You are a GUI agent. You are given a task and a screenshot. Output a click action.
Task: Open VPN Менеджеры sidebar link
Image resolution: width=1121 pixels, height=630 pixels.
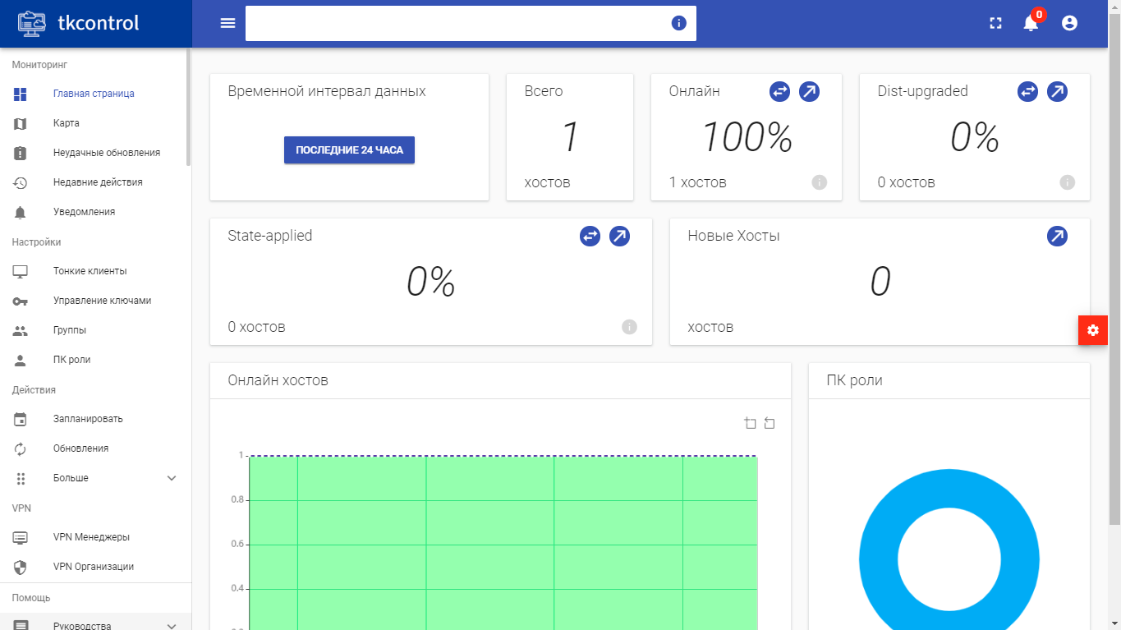pos(91,537)
